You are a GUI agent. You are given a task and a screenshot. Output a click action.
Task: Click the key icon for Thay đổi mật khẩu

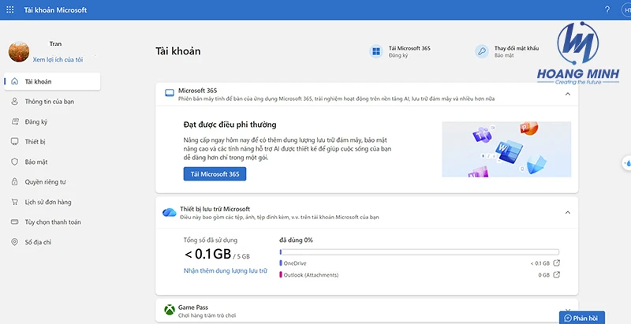(x=481, y=51)
